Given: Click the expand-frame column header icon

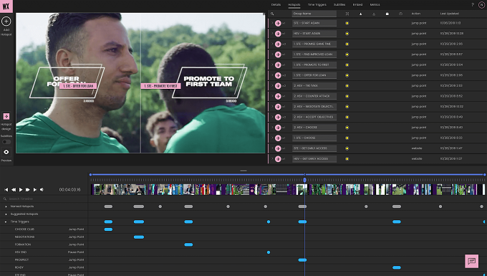Looking at the screenshot, I should pyautogui.click(x=347, y=14).
